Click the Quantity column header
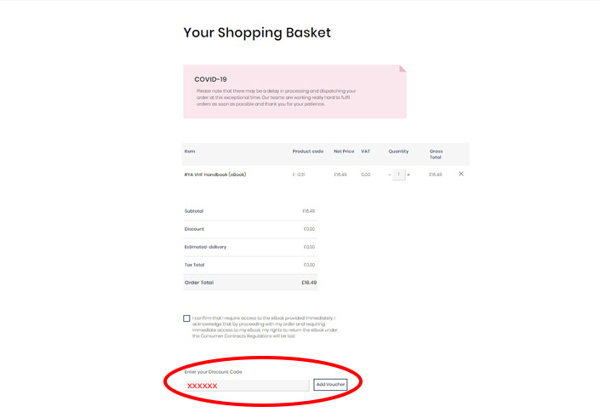Viewport: 600px width, 418px height. 398,152
